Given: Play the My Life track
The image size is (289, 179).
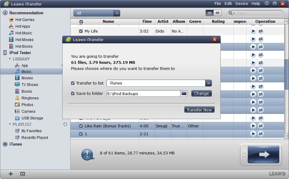Looking at the screenshot, I should (x=253, y=31).
